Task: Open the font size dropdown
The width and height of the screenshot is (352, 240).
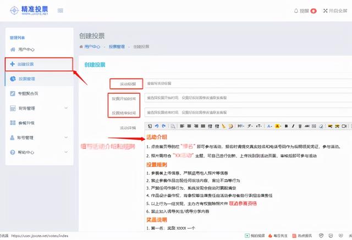Action: (x=259, y=126)
